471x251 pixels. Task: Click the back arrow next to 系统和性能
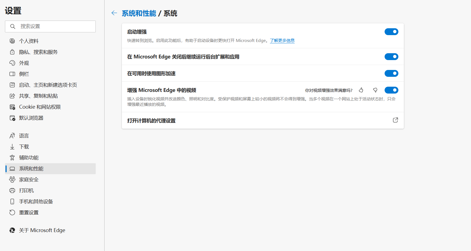[114, 13]
